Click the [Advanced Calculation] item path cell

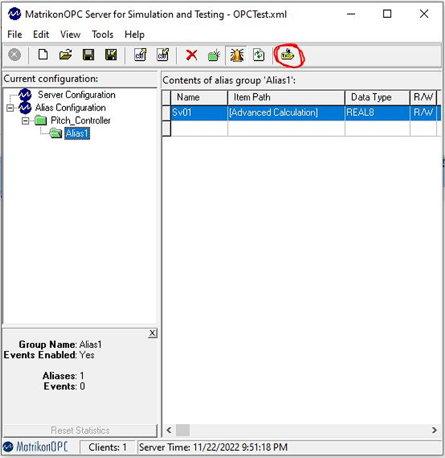pos(286,113)
